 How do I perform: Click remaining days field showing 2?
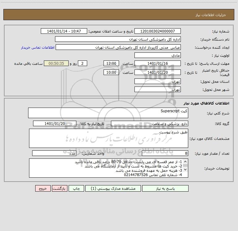pyautogui.click(x=83, y=63)
